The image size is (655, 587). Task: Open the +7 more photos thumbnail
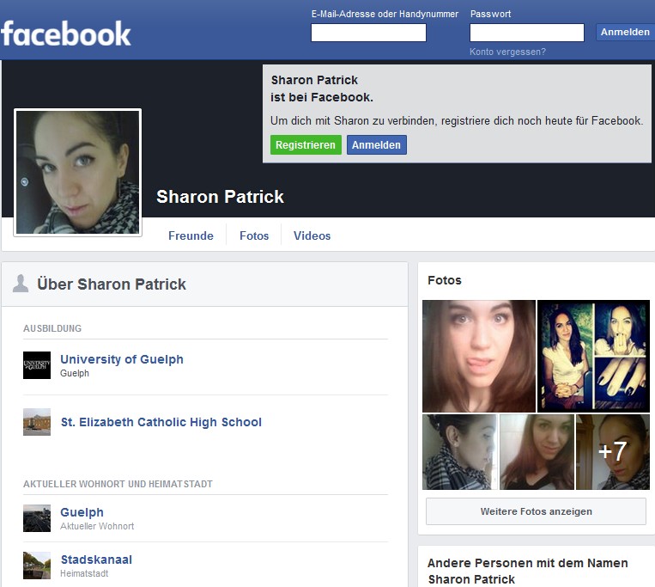pos(613,452)
